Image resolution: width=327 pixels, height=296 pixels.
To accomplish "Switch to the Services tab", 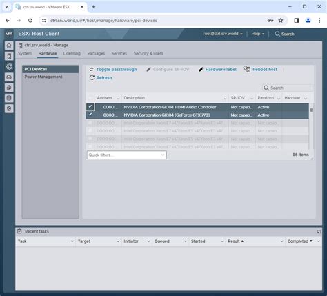I will coord(119,53).
